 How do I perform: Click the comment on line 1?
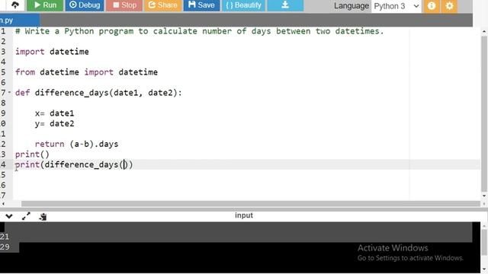200,31
